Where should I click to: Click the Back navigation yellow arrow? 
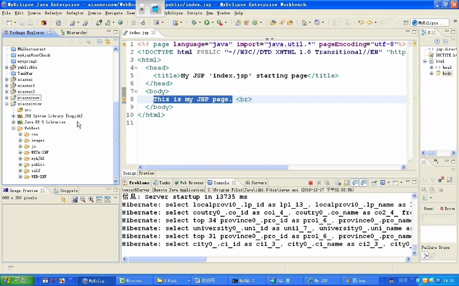[x=370, y=23]
